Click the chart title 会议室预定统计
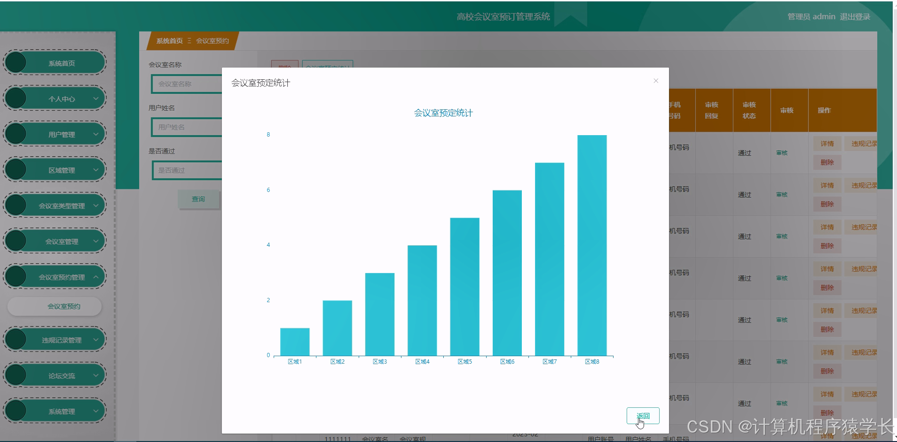 pos(443,113)
